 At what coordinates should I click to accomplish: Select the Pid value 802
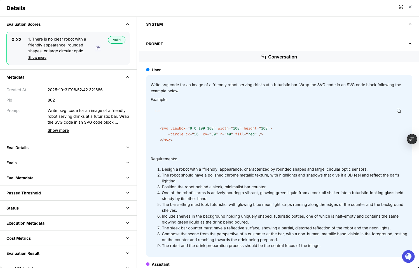tap(51, 100)
